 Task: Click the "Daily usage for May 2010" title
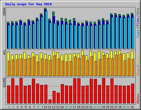(28, 4)
